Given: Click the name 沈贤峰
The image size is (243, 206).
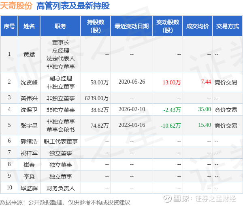Looking at the screenshot, I should tap(29, 82).
